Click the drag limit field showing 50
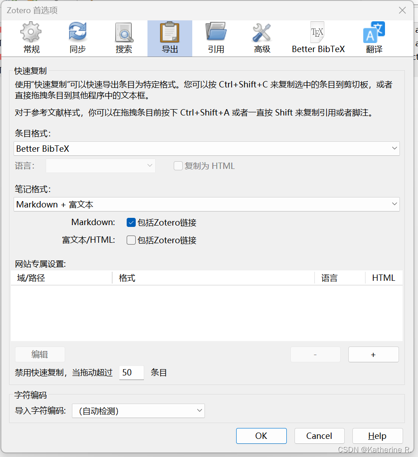 click(132, 372)
